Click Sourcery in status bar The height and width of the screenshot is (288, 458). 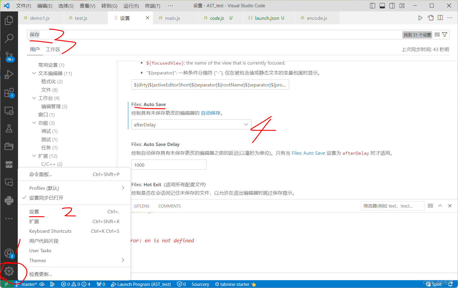(200, 284)
